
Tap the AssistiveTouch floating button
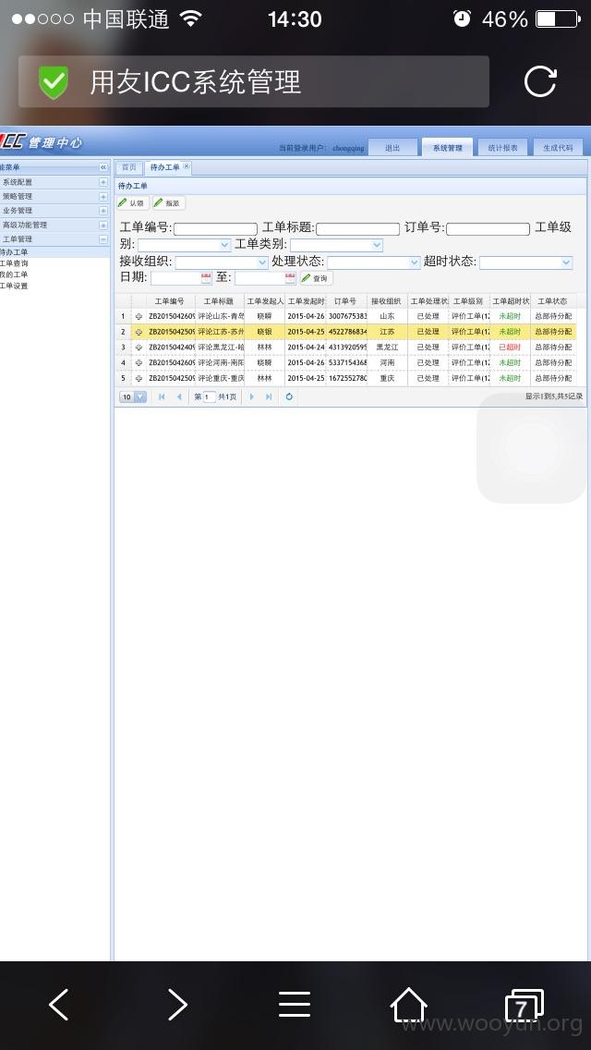coord(532,448)
